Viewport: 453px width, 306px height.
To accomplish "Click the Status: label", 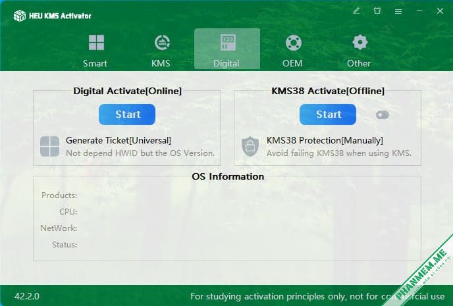I will (65, 245).
